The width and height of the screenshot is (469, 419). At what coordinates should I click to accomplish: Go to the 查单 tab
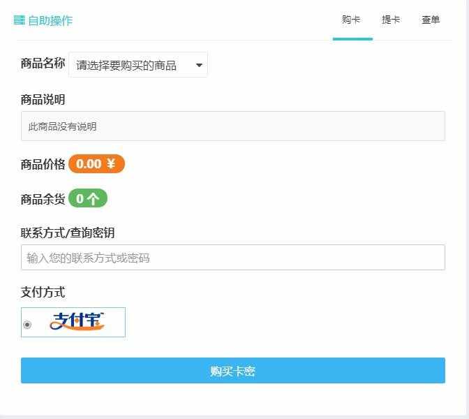(431, 20)
